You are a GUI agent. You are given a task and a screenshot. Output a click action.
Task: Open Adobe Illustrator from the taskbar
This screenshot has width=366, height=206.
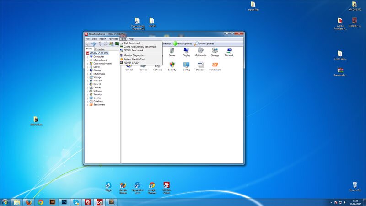tap(52, 202)
